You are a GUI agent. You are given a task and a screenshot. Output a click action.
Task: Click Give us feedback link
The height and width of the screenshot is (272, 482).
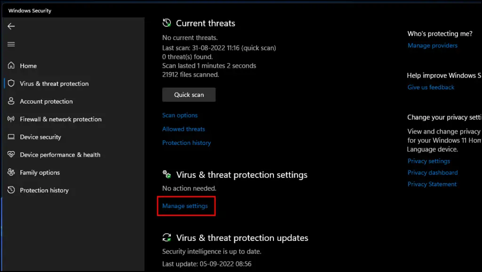pyautogui.click(x=431, y=87)
